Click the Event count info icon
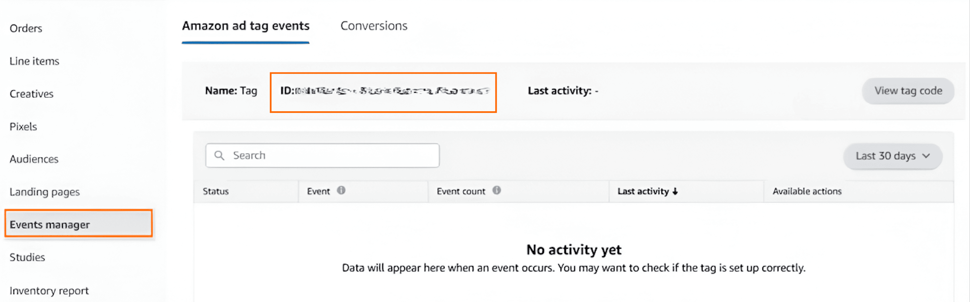The height and width of the screenshot is (302, 970). (x=497, y=190)
